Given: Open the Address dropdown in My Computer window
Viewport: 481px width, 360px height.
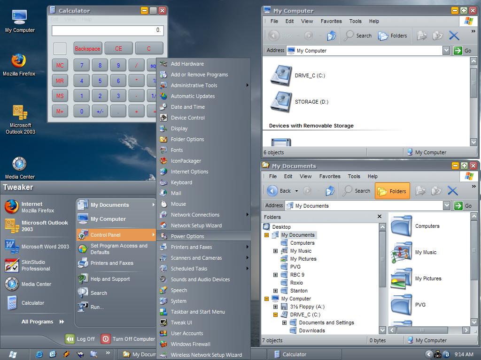Looking at the screenshot, I should (x=446, y=51).
